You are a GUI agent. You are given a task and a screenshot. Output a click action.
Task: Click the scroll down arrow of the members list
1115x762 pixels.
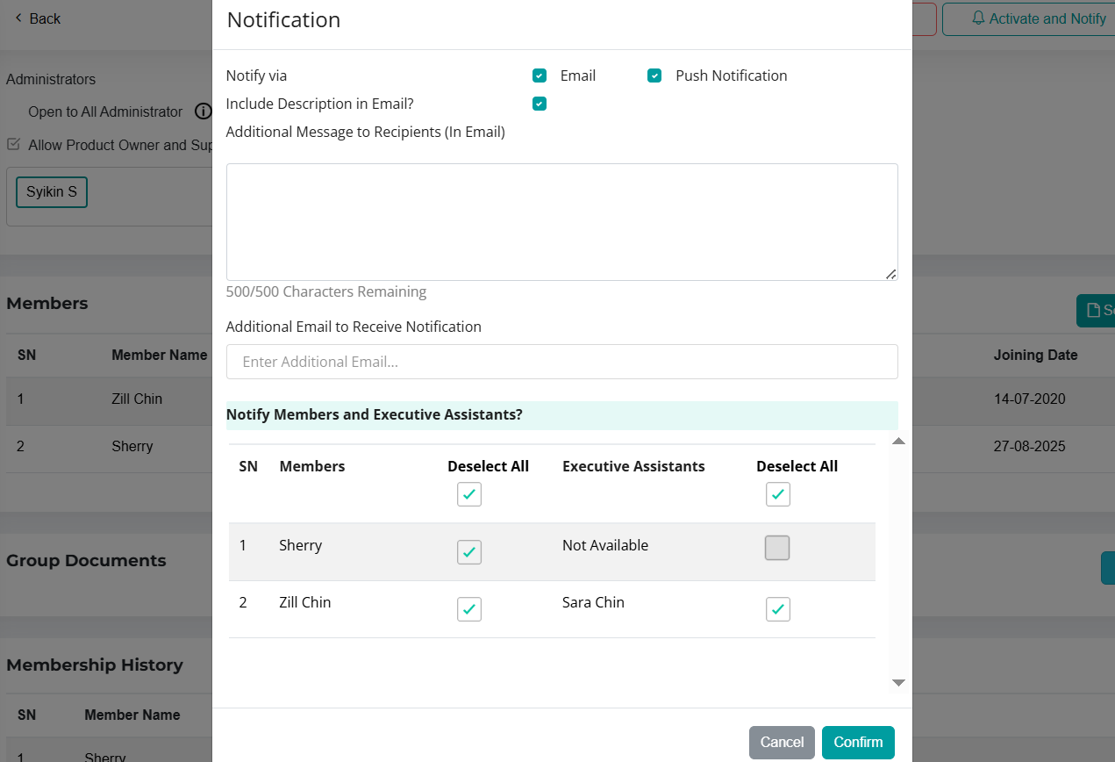tap(898, 682)
